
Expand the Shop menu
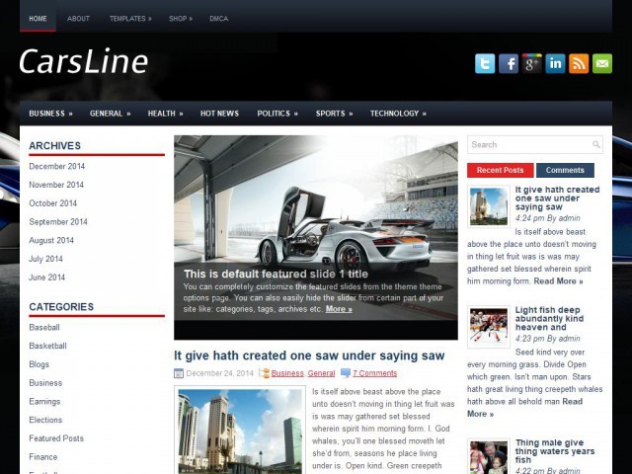pyautogui.click(x=181, y=19)
